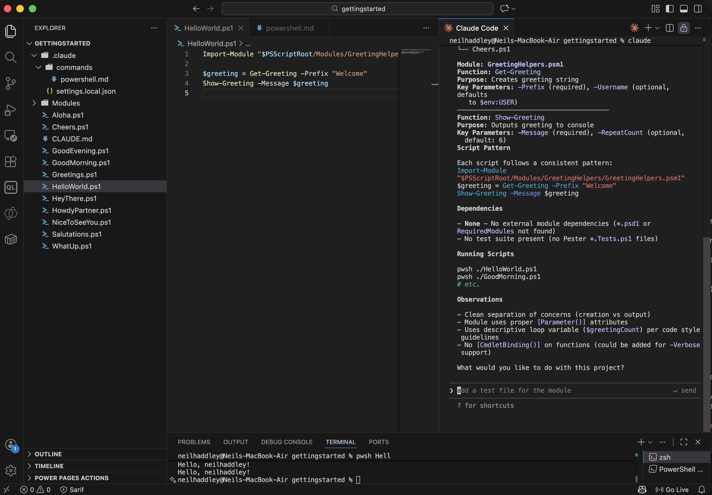Open the Source Control view
Viewport: 712px width, 495px height.
[11, 83]
